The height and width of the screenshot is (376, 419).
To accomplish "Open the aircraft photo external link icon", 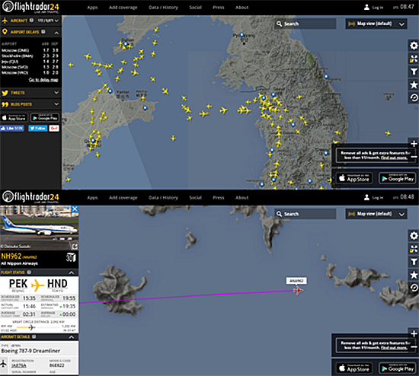I will 75,246.
